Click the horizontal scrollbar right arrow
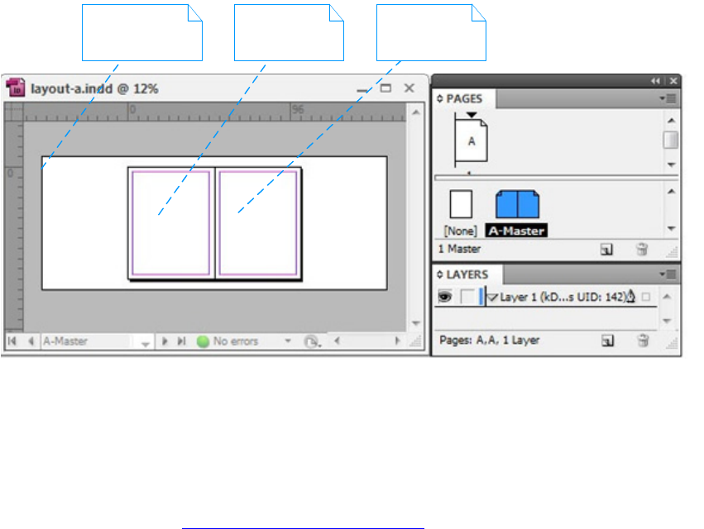Image resolution: width=704 pixels, height=529 pixels. (x=397, y=341)
